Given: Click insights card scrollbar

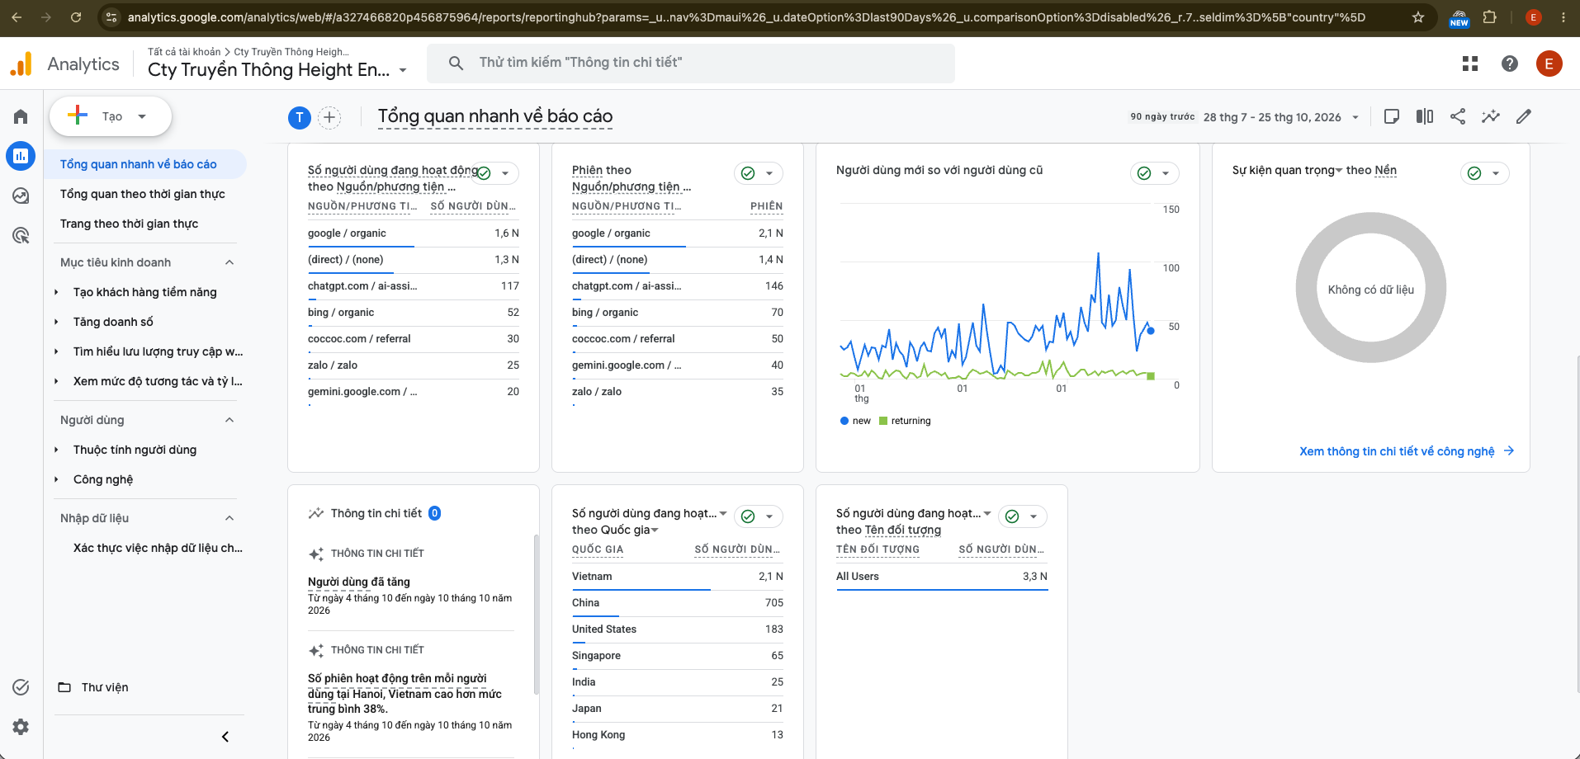Looking at the screenshot, I should (536, 615).
